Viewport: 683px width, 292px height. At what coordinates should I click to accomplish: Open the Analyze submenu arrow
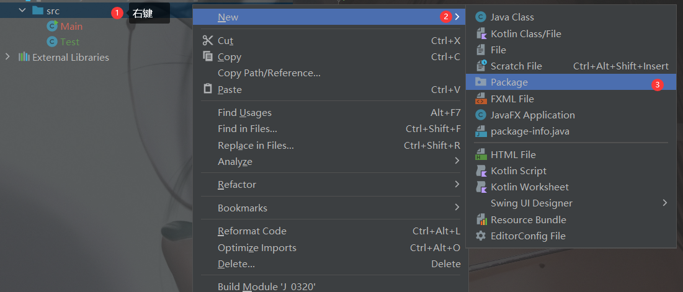tap(457, 161)
